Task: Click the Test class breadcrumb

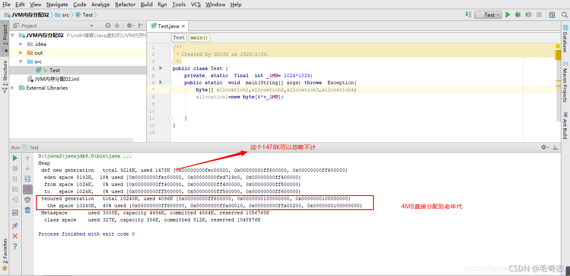Action: tap(179, 38)
